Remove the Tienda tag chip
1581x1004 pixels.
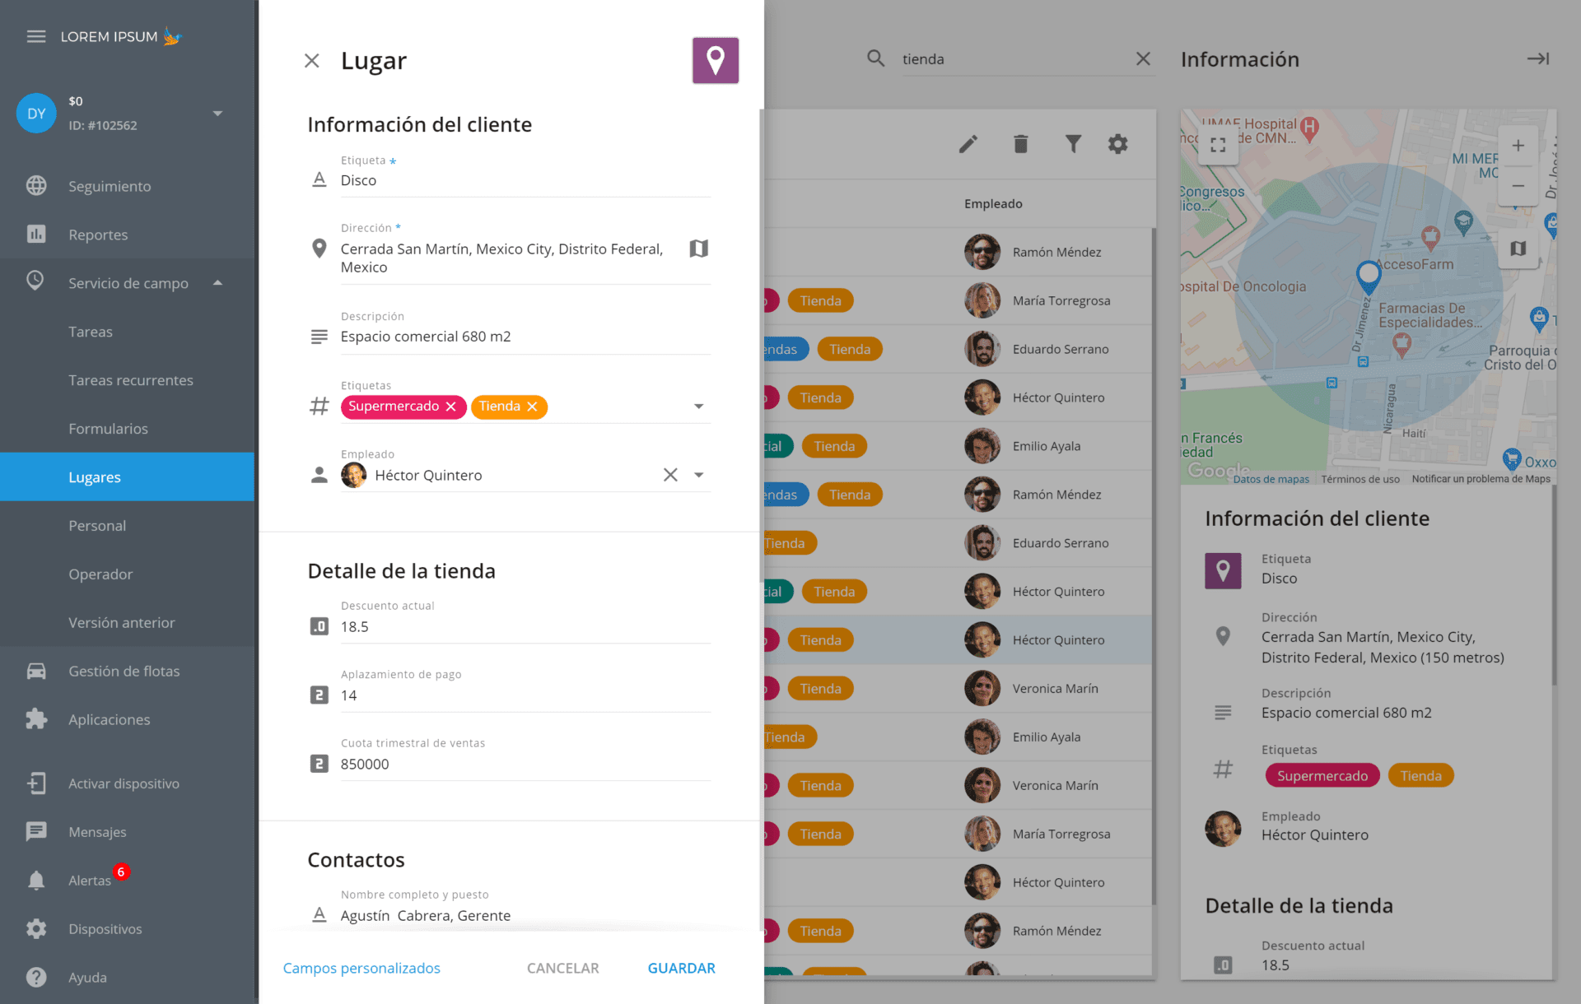pos(532,407)
